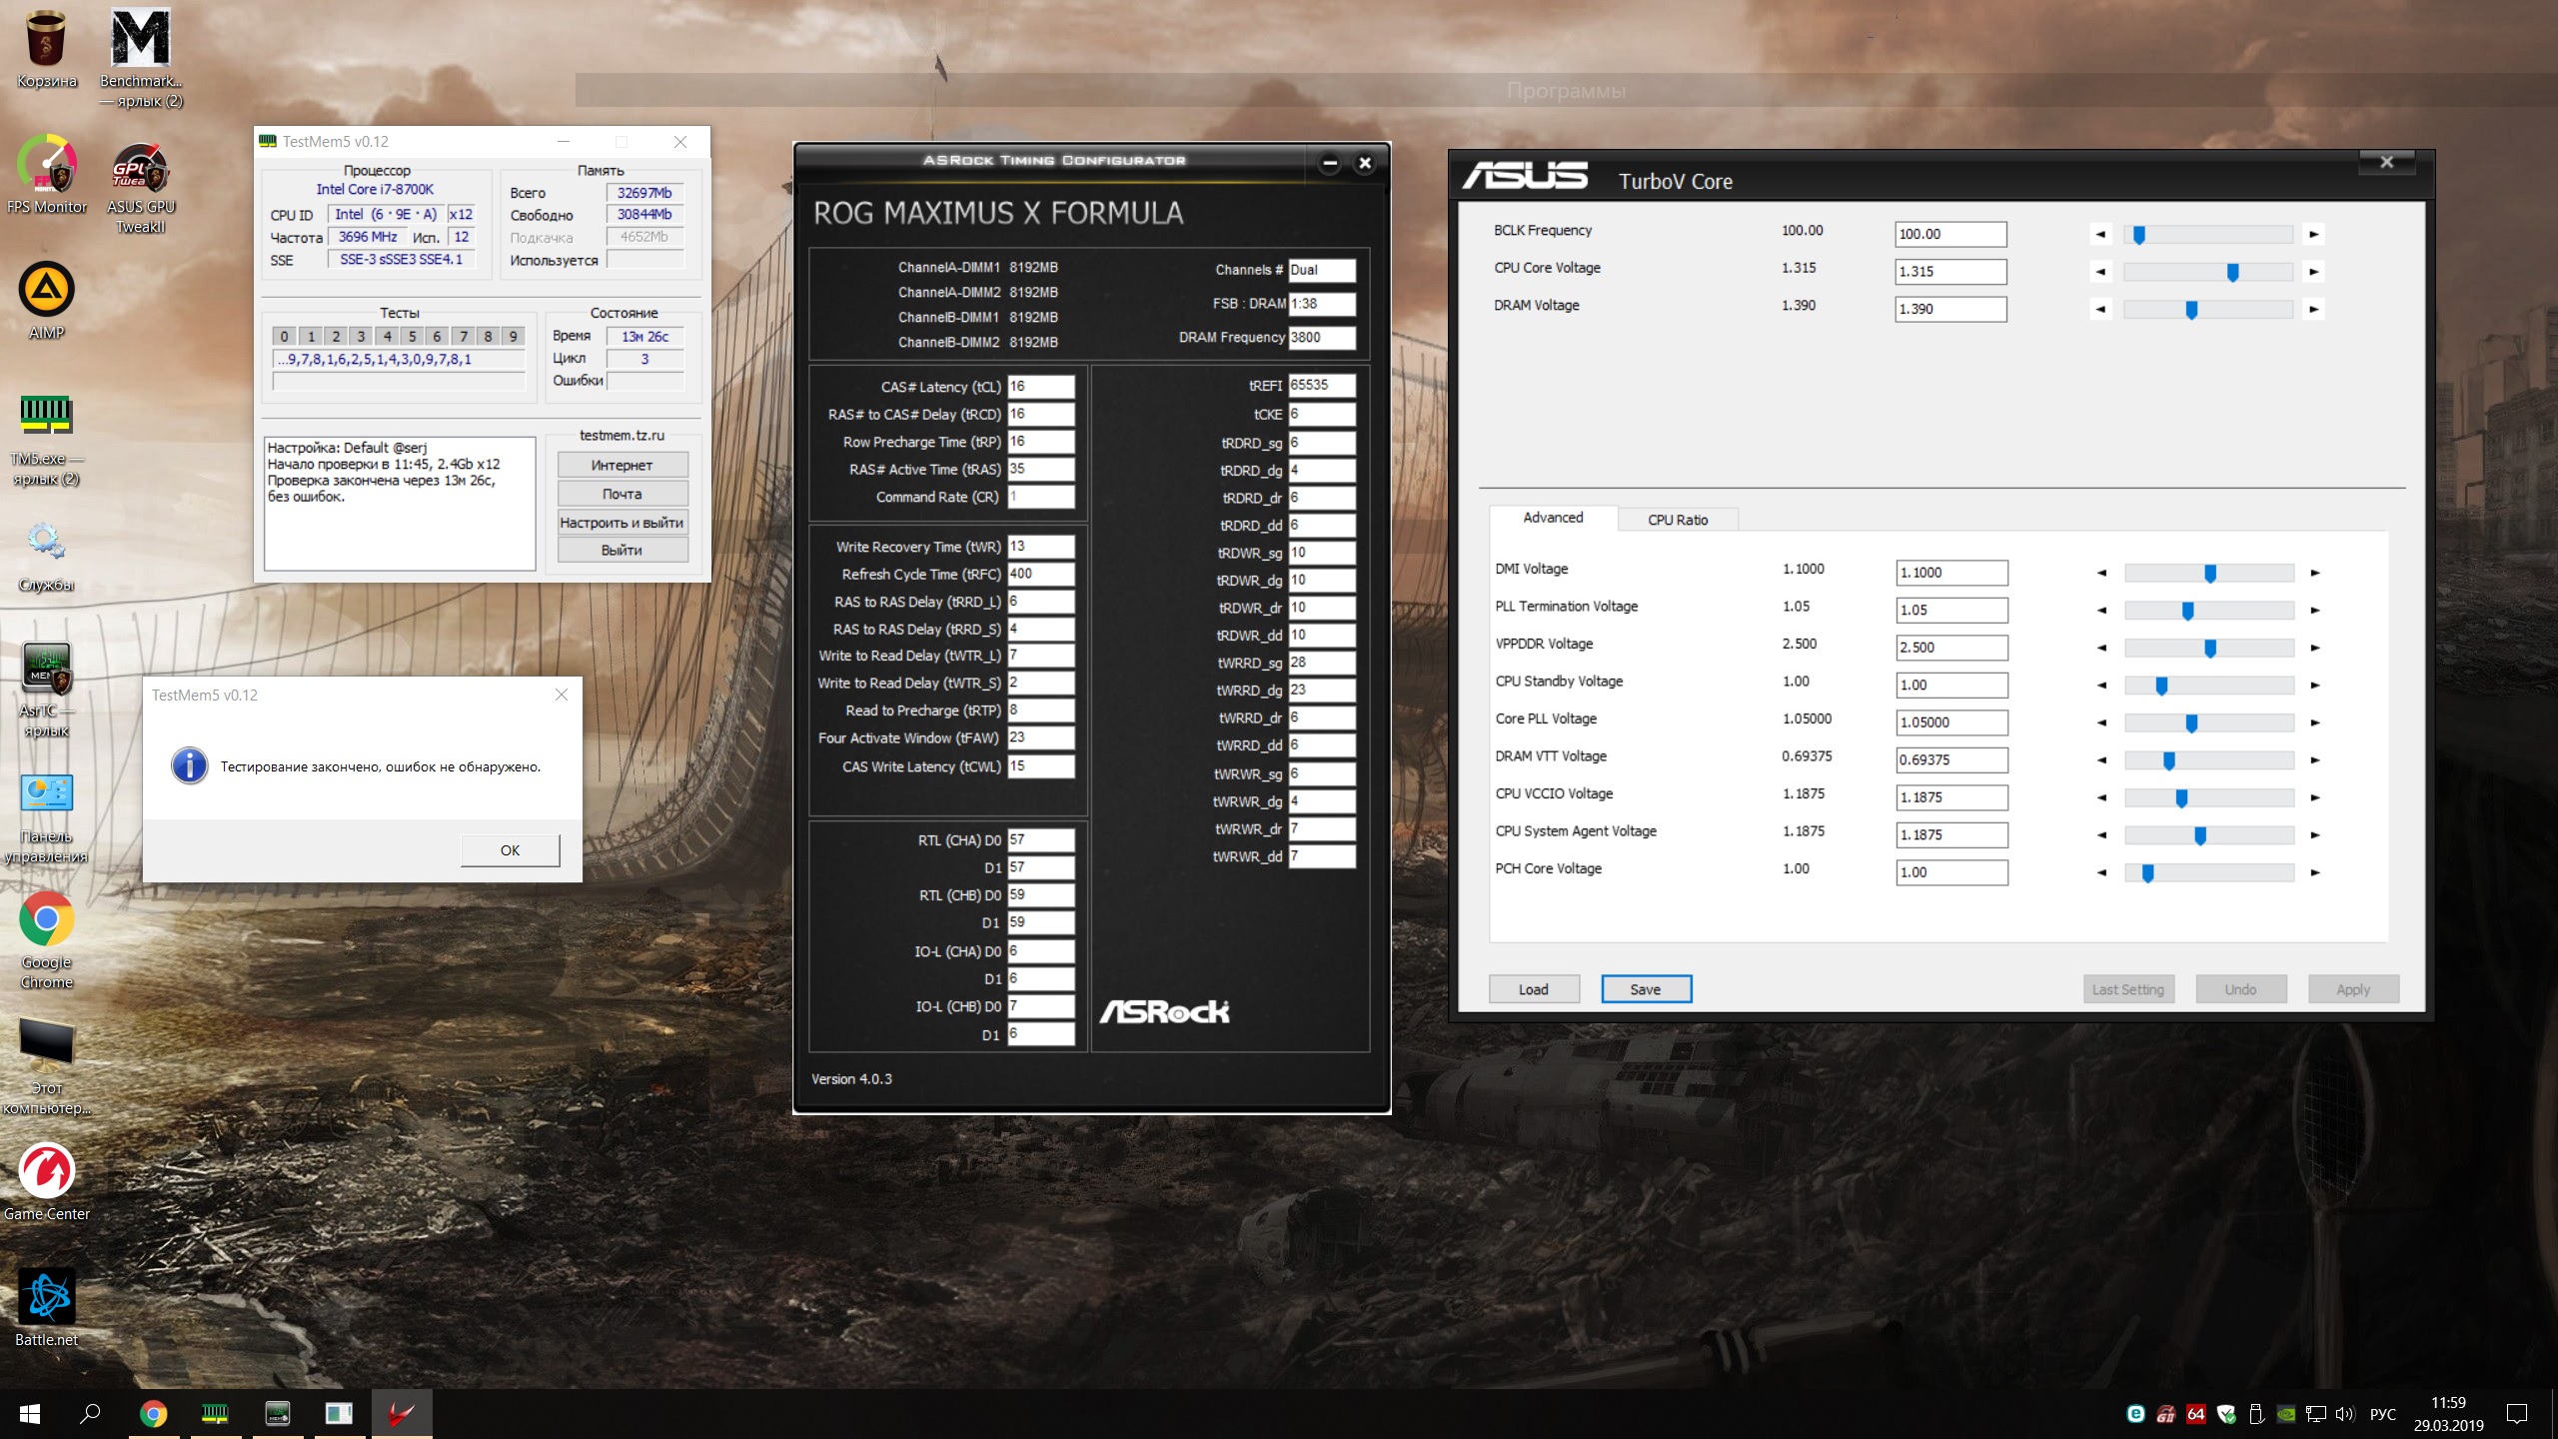Image resolution: width=2558 pixels, height=1439 pixels.
Task: Increase the CPU Core Voltage with the right arrow
Action: [x=2313, y=272]
